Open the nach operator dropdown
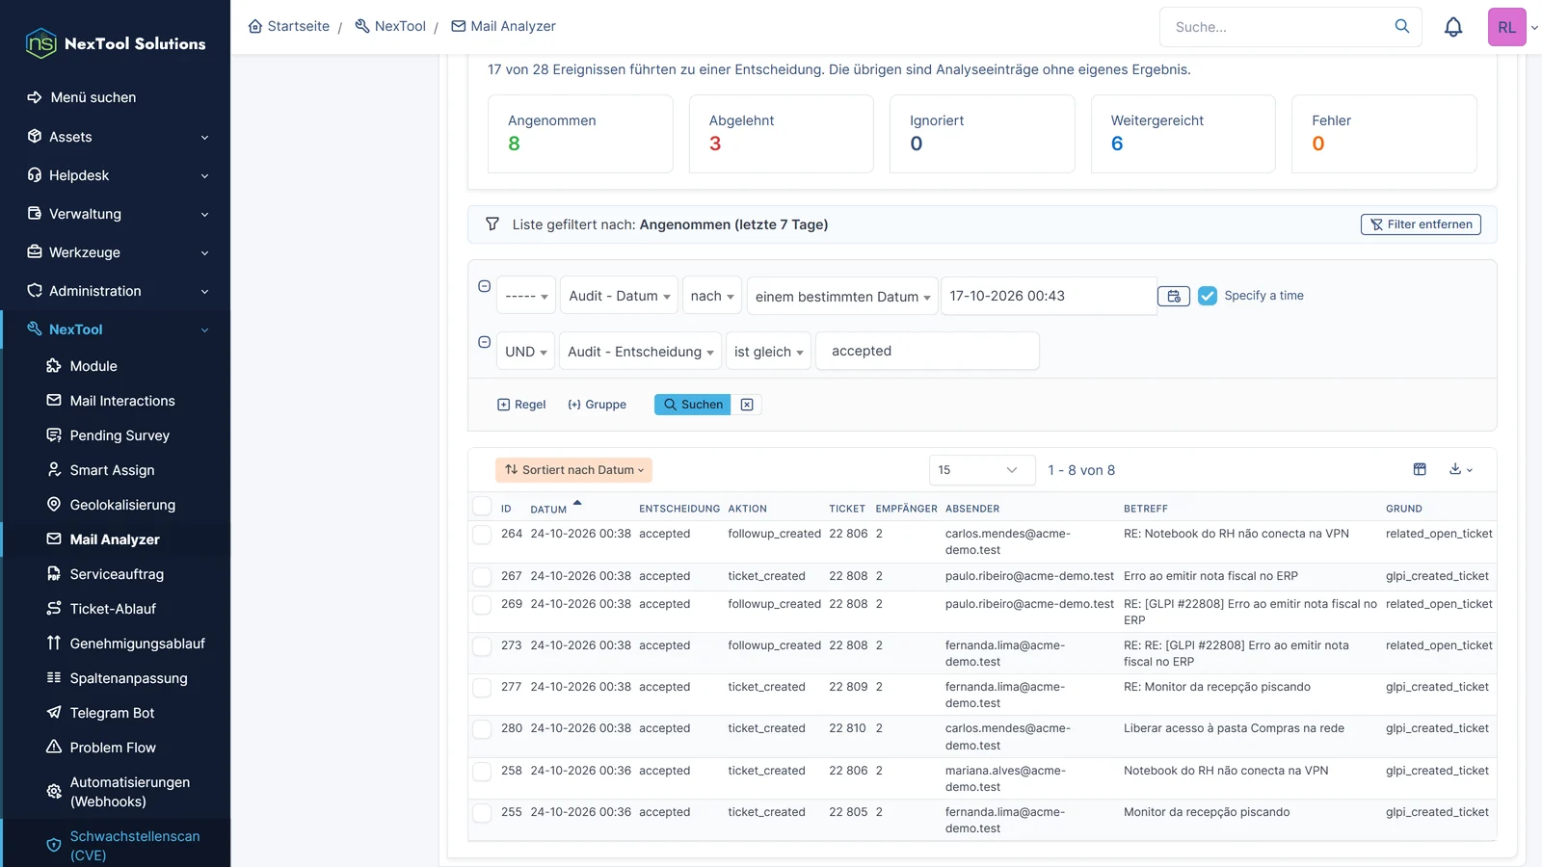The width and height of the screenshot is (1542, 867). pos(712,296)
